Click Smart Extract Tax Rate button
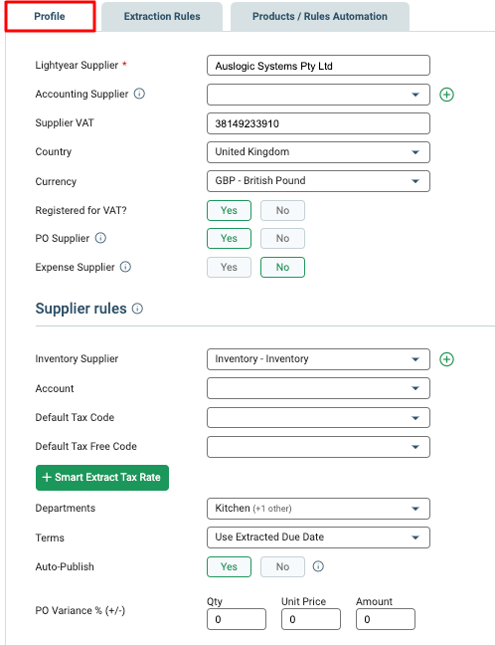Image resolution: width=495 pixels, height=645 pixels. pos(102,478)
